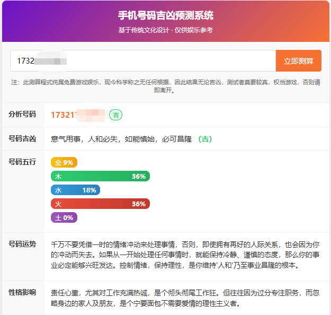Click the 性格影响 row label
The height and width of the screenshot is (315, 331).
coord(22,292)
